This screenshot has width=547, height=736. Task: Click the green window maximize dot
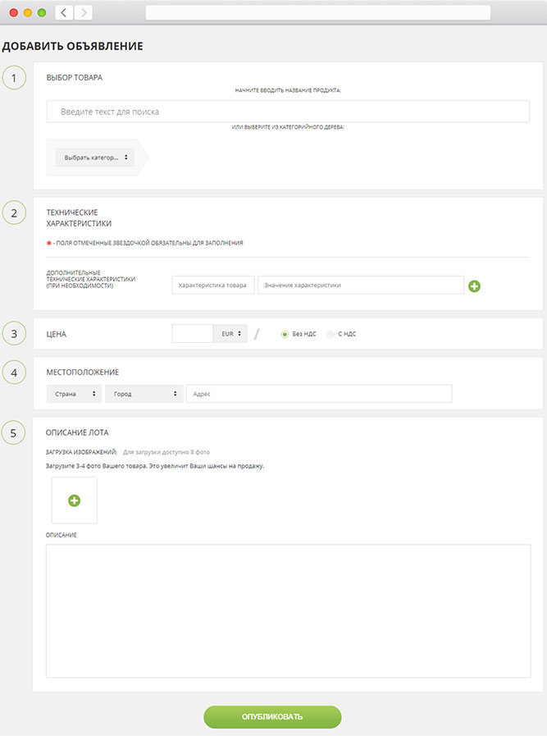[41, 12]
